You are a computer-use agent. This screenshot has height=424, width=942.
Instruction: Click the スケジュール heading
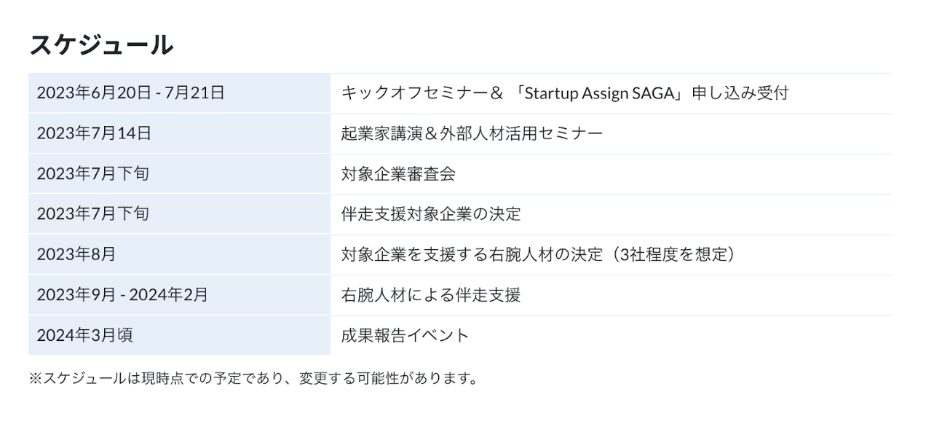point(101,45)
